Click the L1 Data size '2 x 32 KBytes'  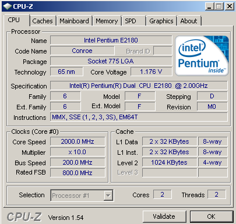click(170, 141)
